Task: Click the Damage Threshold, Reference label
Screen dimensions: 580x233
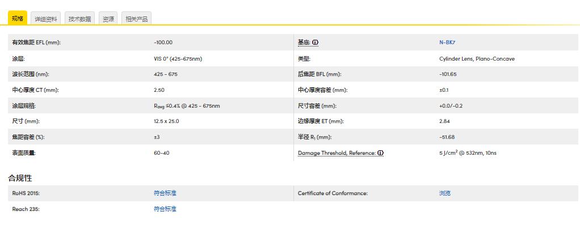Action: pos(337,153)
